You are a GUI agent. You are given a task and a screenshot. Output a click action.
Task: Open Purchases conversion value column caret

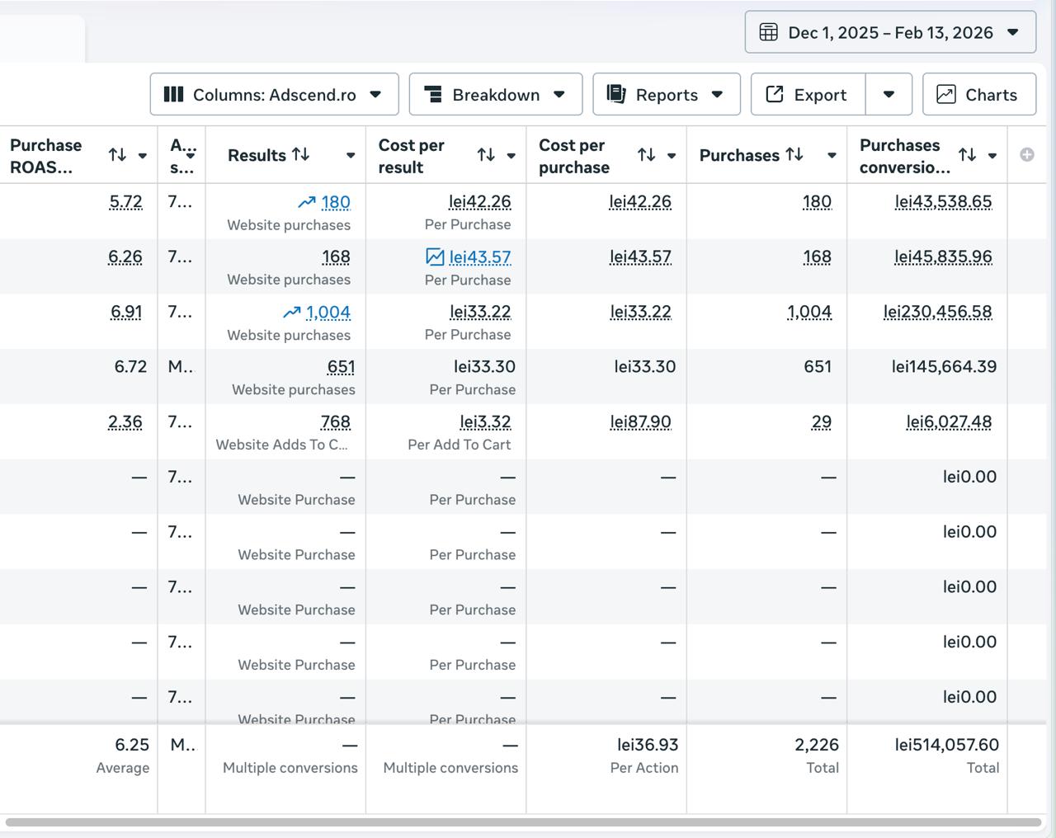[x=992, y=156]
